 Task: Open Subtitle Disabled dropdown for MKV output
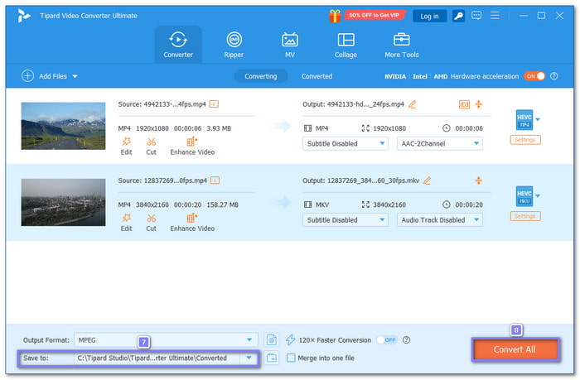click(346, 220)
